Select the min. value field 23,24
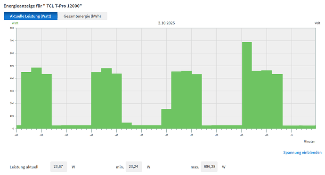The width and height of the screenshot is (325, 175). pyautogui.click(x=134, y=167)
